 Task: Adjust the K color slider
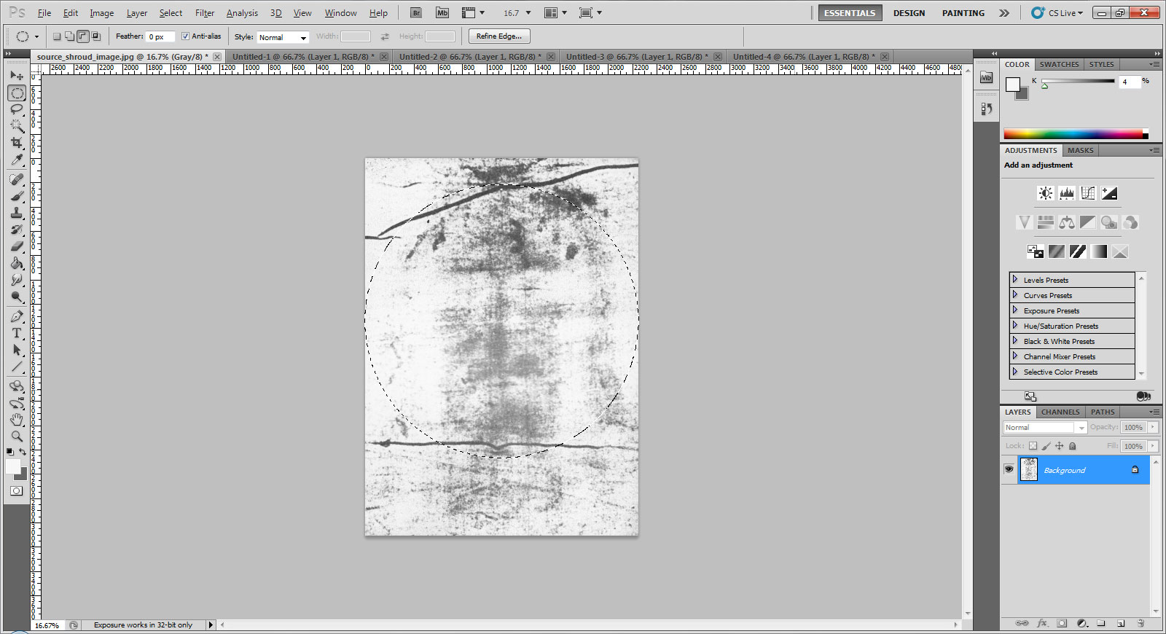tap(1044, 86)
